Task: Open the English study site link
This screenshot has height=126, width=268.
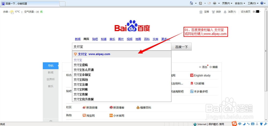Action: [200, 75]
